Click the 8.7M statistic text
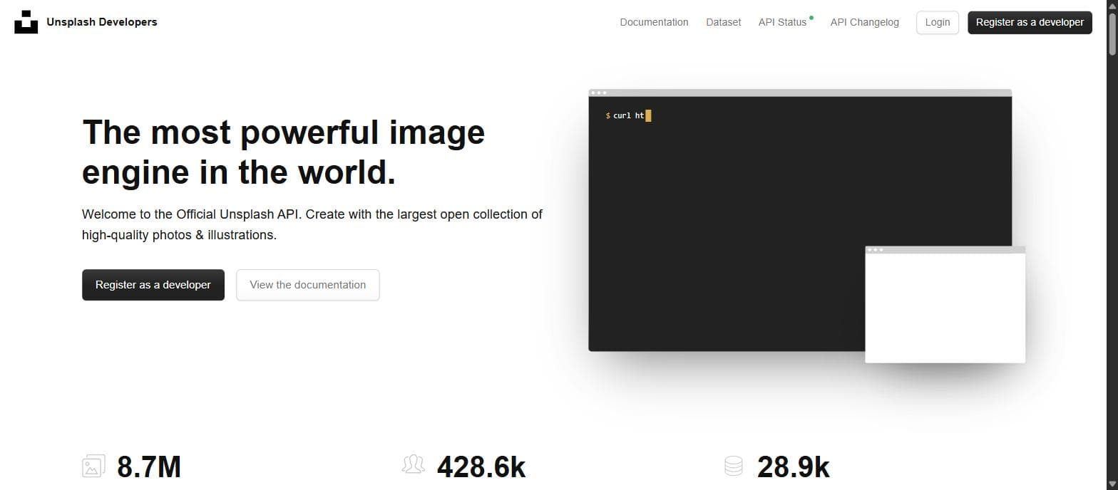 coord(149,467)
